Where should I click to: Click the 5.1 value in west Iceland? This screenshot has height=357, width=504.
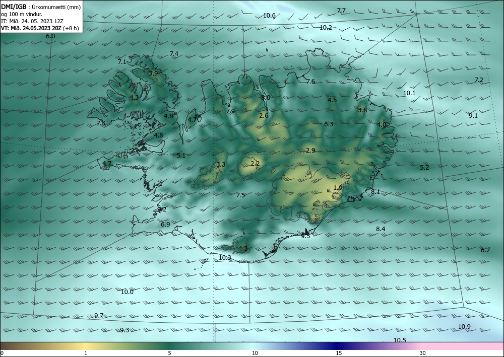pos(181,156)
